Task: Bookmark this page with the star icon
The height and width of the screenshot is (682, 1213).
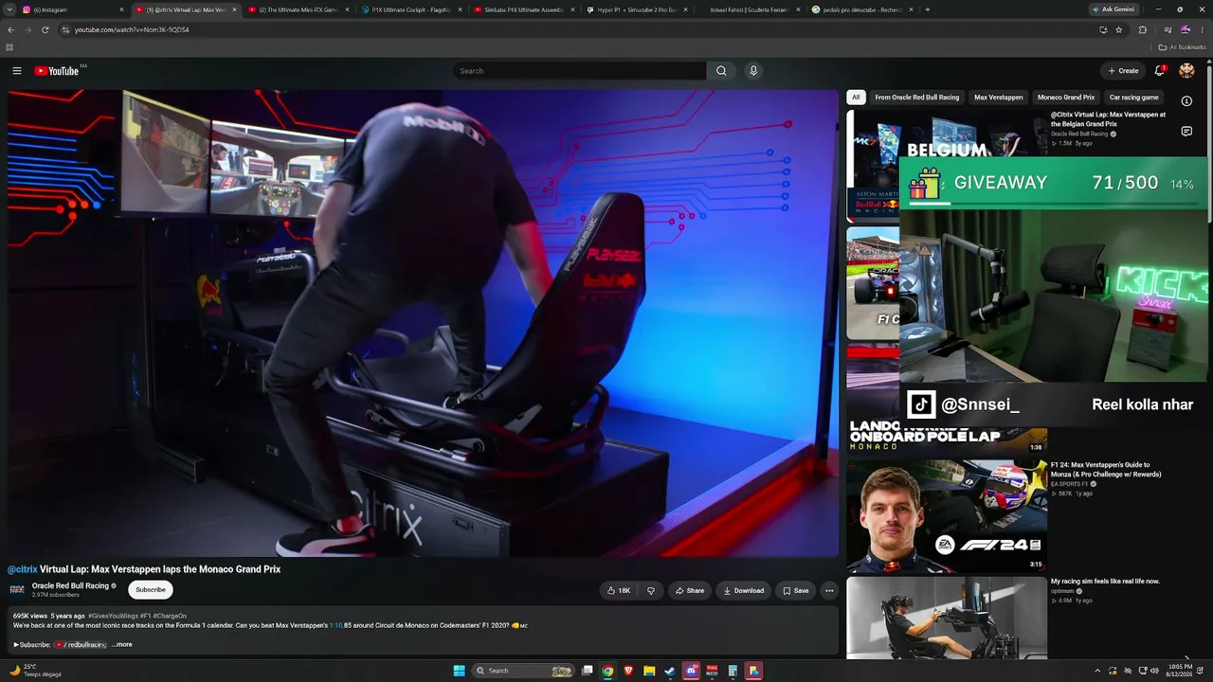Action: 1118,29
